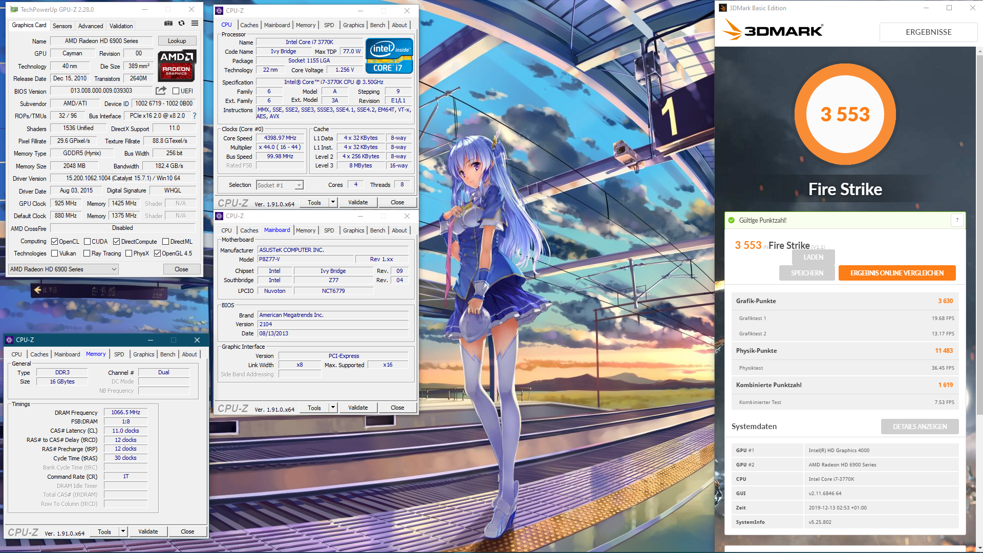Toggle the DirectCompute checkbox
This screenshot has width=983, height=553.
(x=116, y=242)
